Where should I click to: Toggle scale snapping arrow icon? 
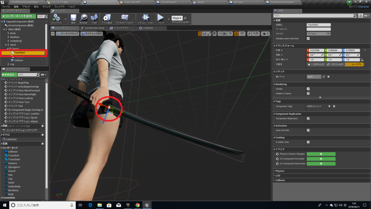coord(249,34)
